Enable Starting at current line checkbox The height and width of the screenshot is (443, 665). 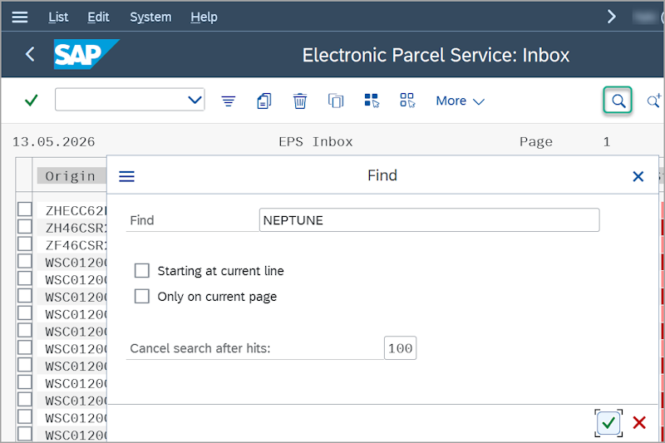(x=142, y=270)
